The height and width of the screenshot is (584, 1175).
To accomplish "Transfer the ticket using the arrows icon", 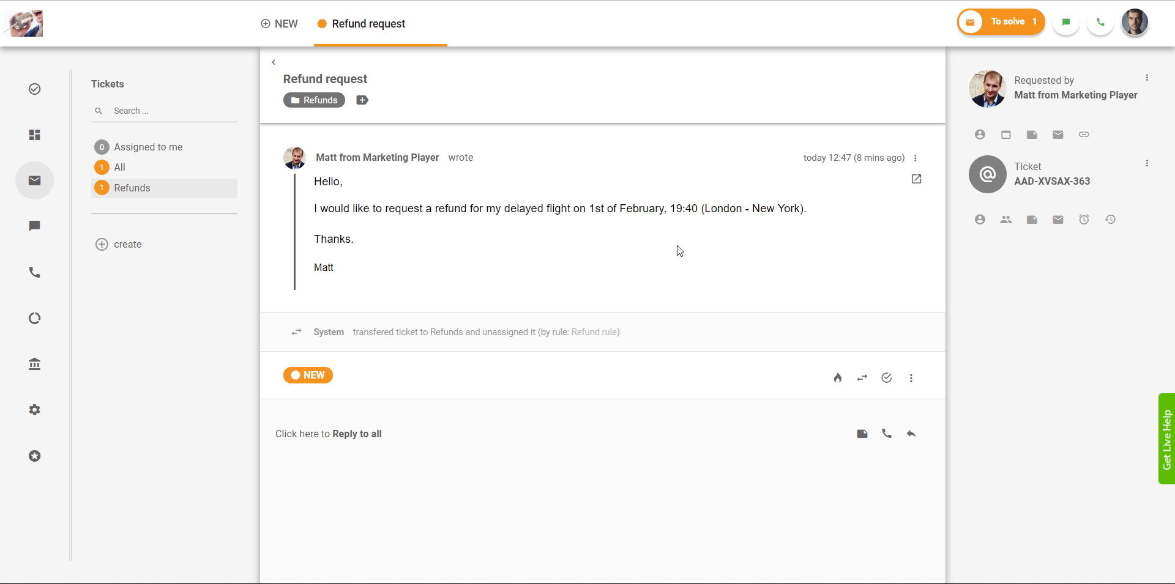I will tap(862, 378).
